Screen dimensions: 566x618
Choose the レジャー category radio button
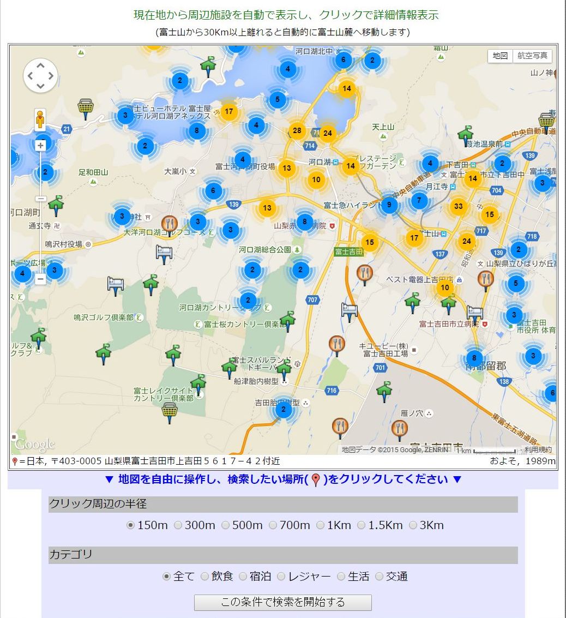coord(281,577)
